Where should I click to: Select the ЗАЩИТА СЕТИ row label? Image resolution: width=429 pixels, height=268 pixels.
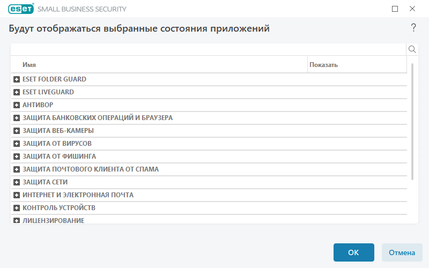[45, 182]
